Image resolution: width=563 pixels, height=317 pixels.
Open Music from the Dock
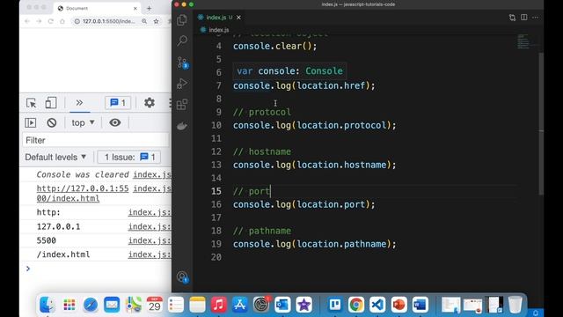219,305
